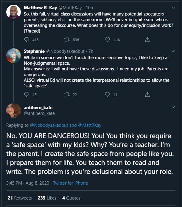The width and height of the screenshot is (182, 207).
Task: Retweet Stephanie's tweet
Action: click(67, 95)
